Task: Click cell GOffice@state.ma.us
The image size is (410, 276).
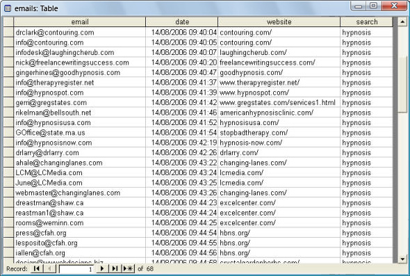Action: pos(79,133)
